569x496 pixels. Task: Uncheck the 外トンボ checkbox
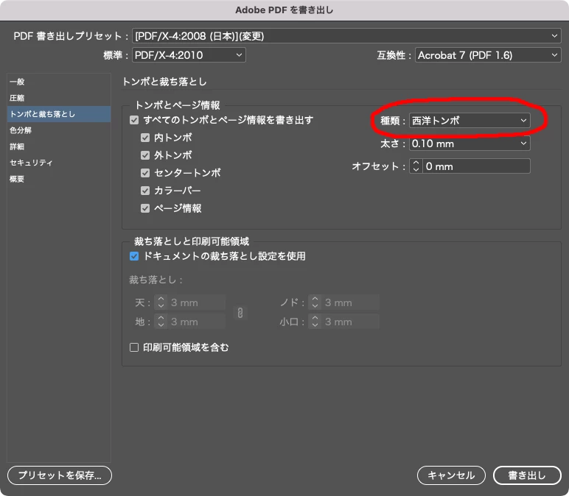(x=145, y=155)
